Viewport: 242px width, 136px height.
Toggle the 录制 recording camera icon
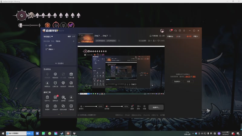pos(138,106)
